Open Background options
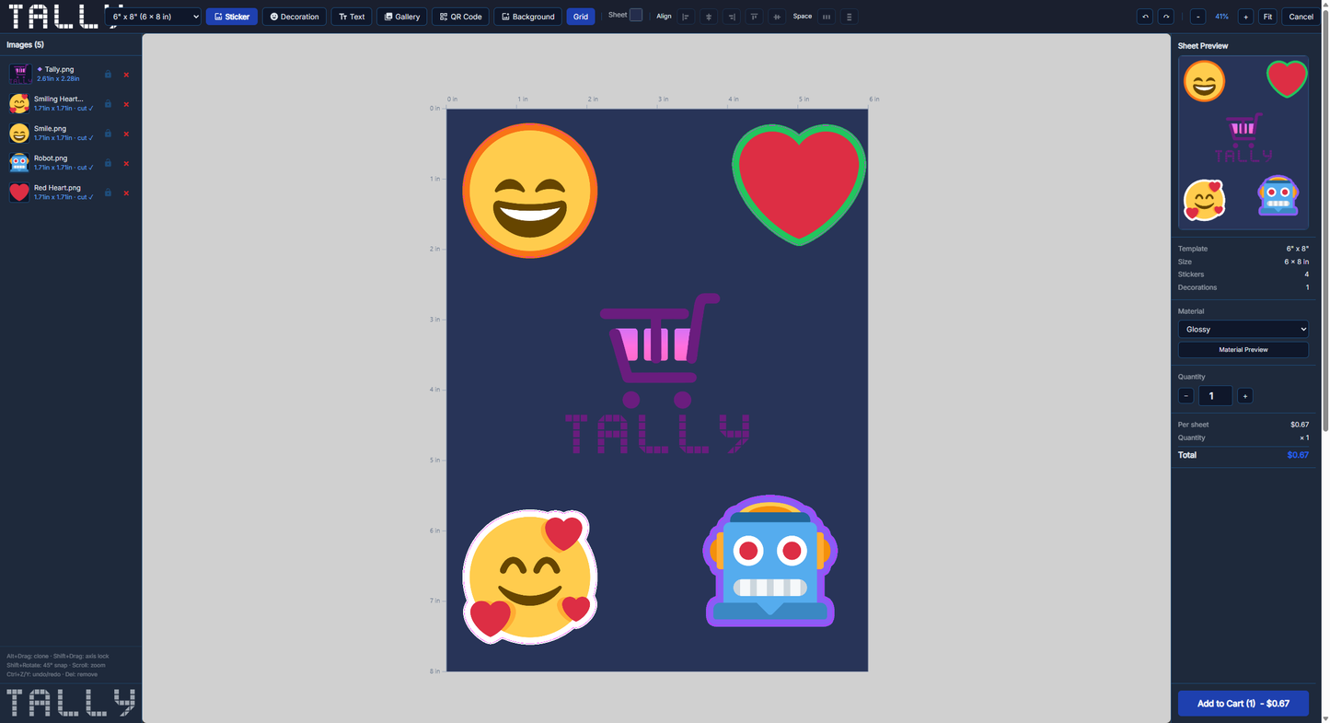This screenshot has height=723, width=1330. (x=528, y=17)
